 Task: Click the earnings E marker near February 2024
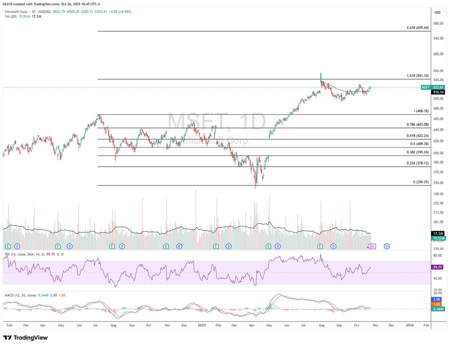coord(8,246)
